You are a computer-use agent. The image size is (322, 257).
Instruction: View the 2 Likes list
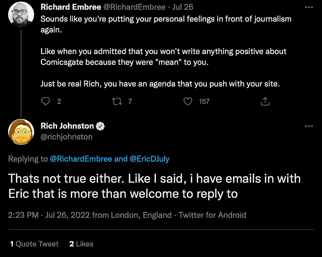[81, 244]
